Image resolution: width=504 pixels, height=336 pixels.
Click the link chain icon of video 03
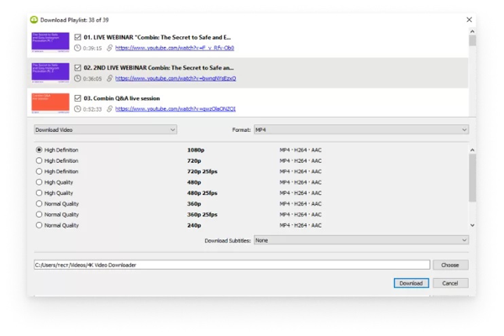tap(109, 108)
